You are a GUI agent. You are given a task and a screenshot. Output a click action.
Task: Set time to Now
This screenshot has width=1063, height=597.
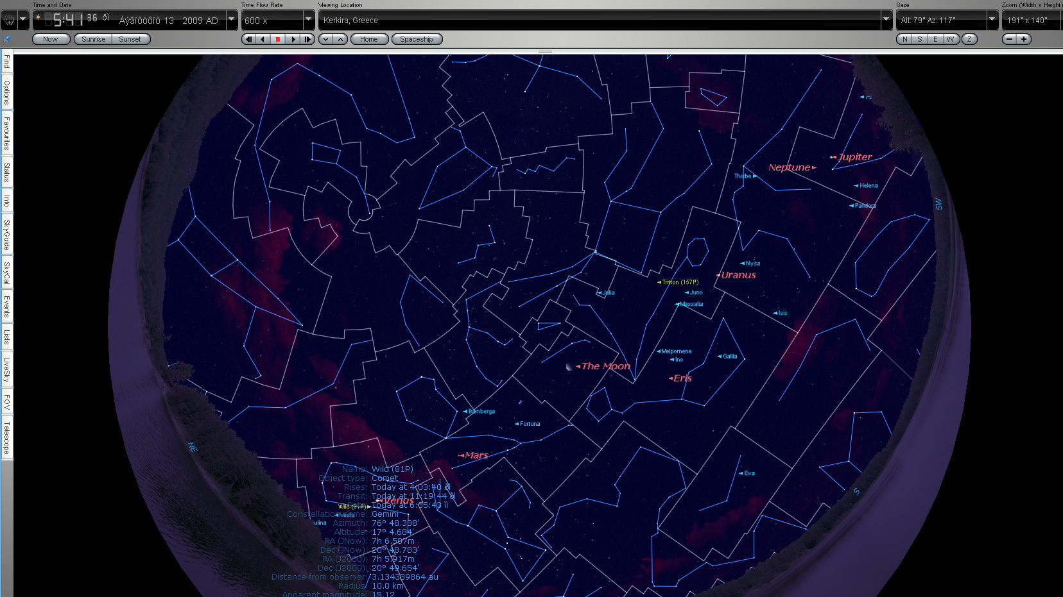coord(50,39)
